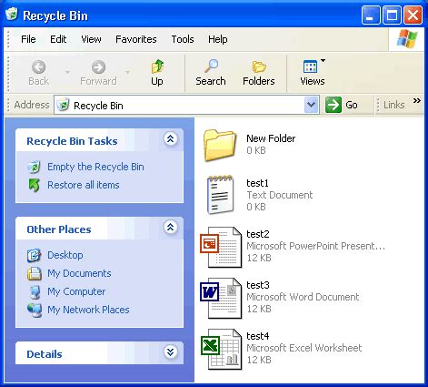Open the File menu
428x387 pixels.
pos(28,39)
